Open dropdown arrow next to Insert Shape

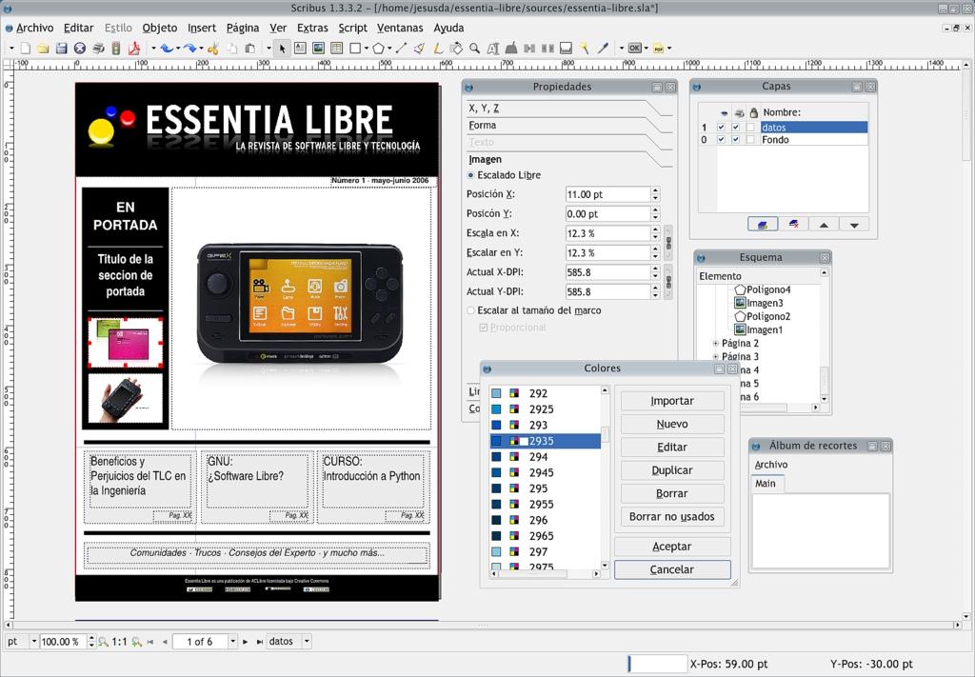[367, 48]
